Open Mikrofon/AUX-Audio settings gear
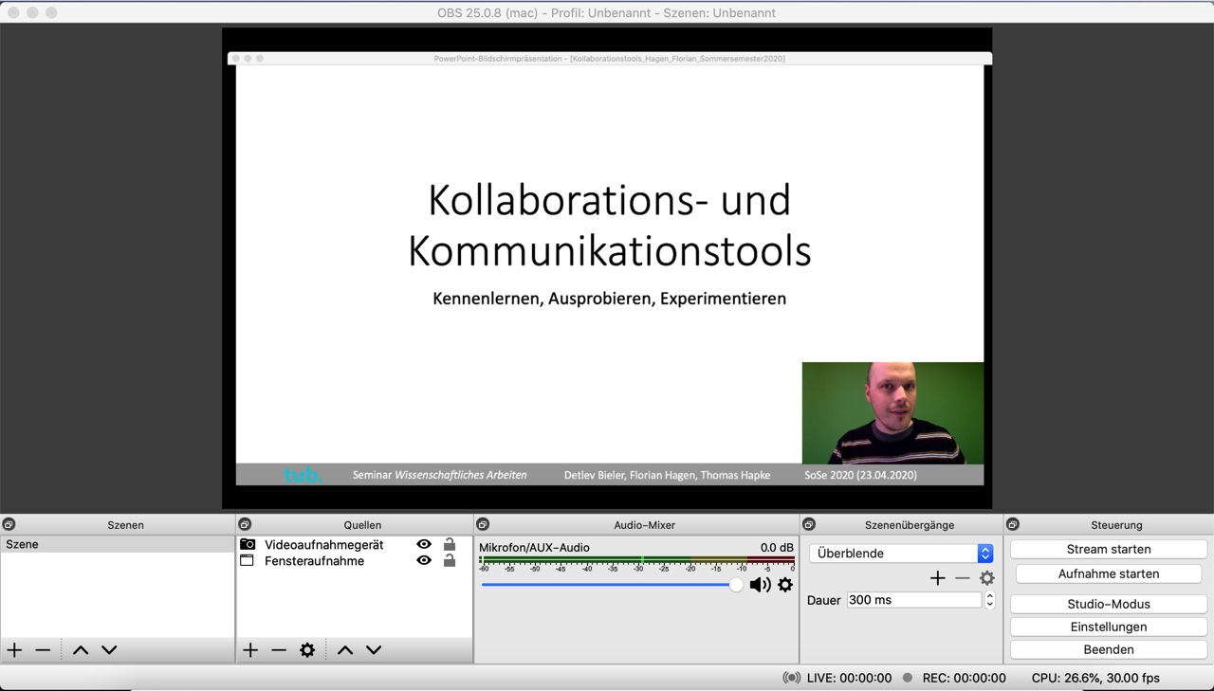The image size is (1214, 691). (x=785, y=585)
